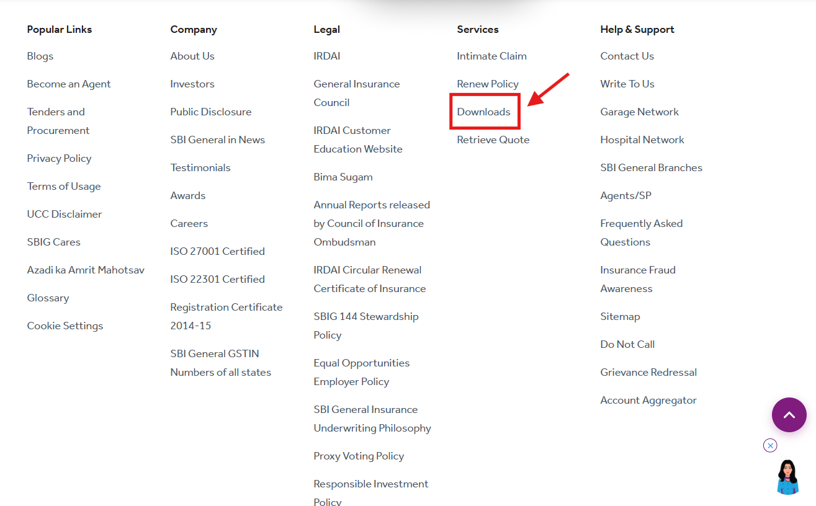Image resolution: width=816 pixels, height=506 pixels.
Task: Open Insurance Fraud Awareness
Action: pos(638,279)
